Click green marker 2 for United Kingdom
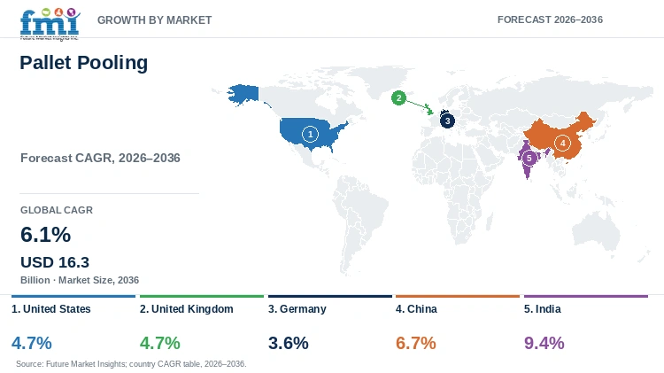The width and height of the screenshot is (664, 373). pos(398,98)
